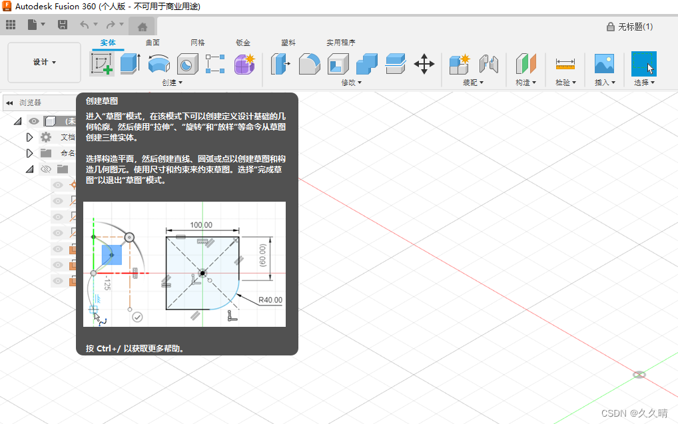Select the Offset Plane construct tool
Image resolution: width=678 pixels, height=424 pixels.
click(525, 64)
